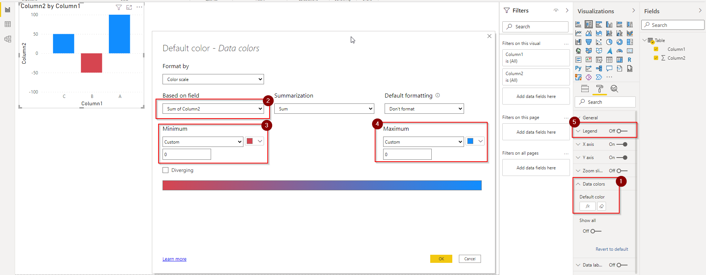The width and height of the screenshot is (706, 275).
Task: Open the Default formatting dropdown
Action: point(424,109)
